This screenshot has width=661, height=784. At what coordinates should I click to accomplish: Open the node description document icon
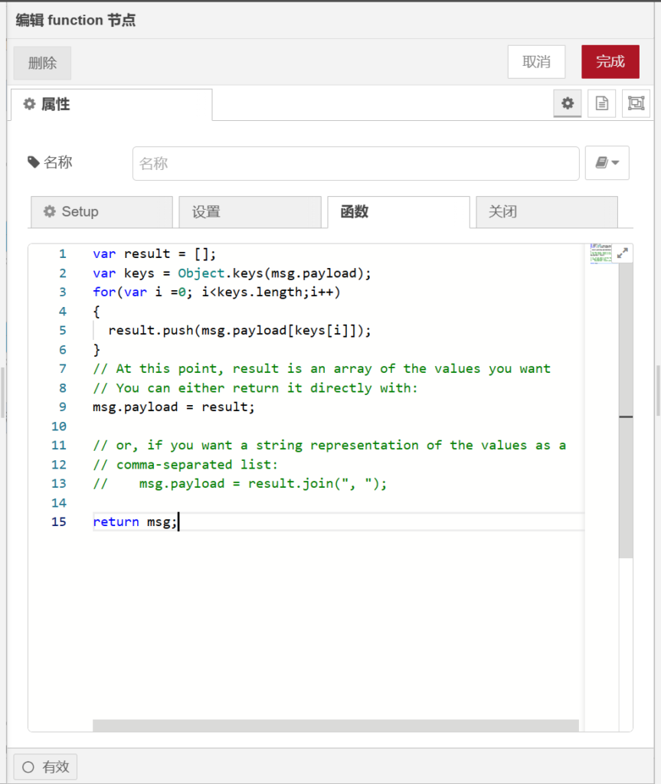(x=601, y=103)
